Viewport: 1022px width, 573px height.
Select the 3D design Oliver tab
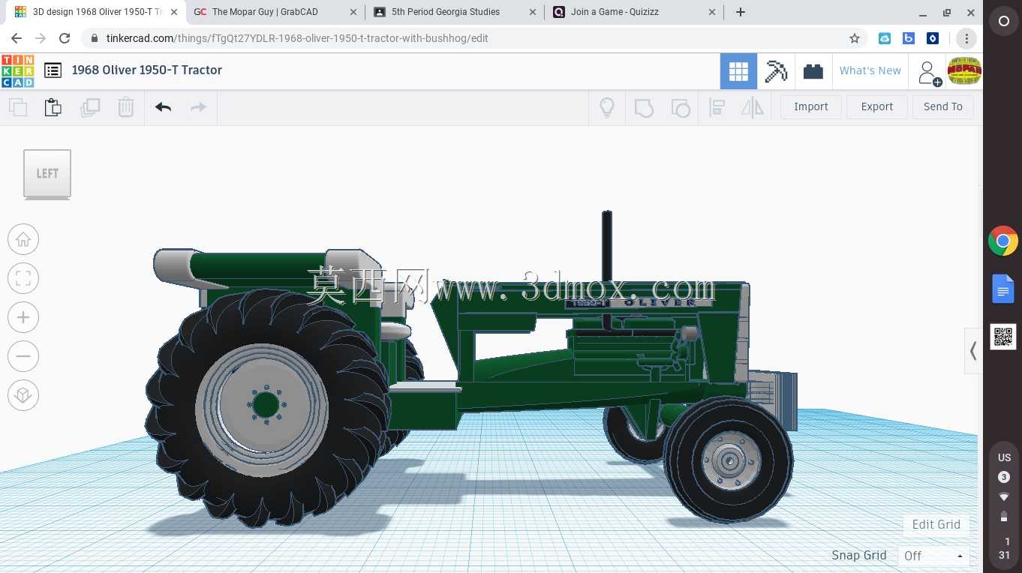(95, 12)
